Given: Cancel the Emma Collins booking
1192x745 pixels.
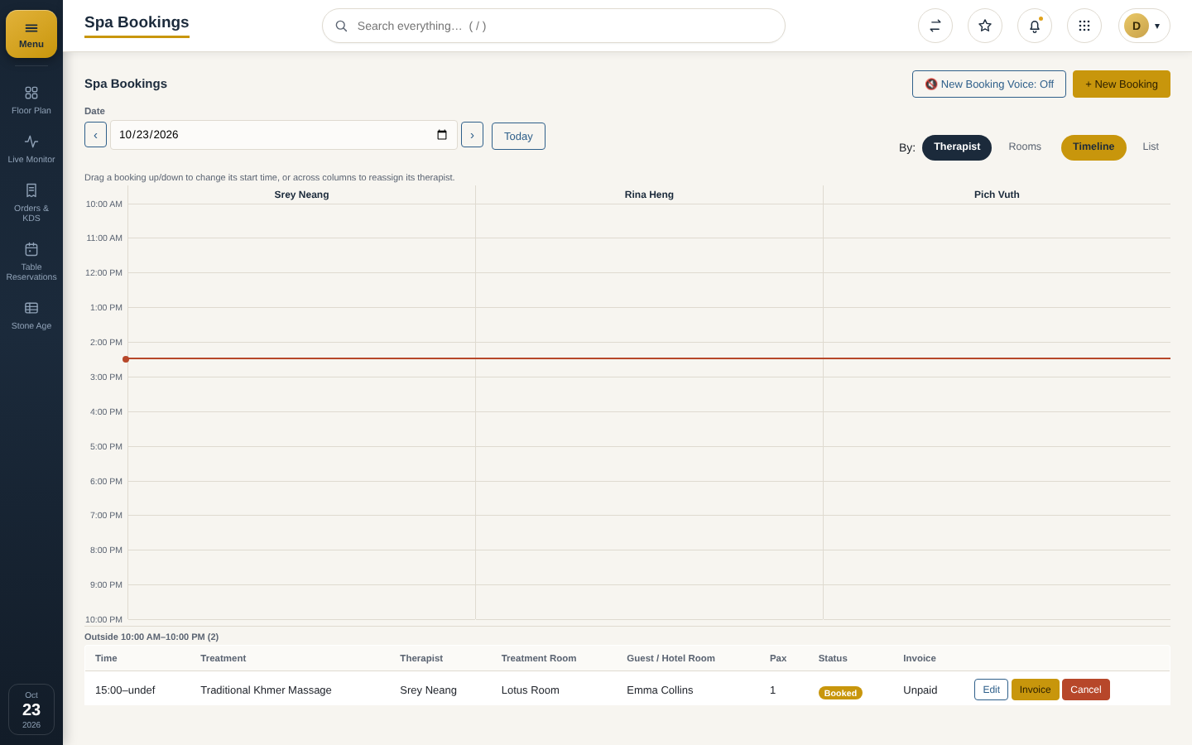Looking at the screenshot, I should [1086, 690].
